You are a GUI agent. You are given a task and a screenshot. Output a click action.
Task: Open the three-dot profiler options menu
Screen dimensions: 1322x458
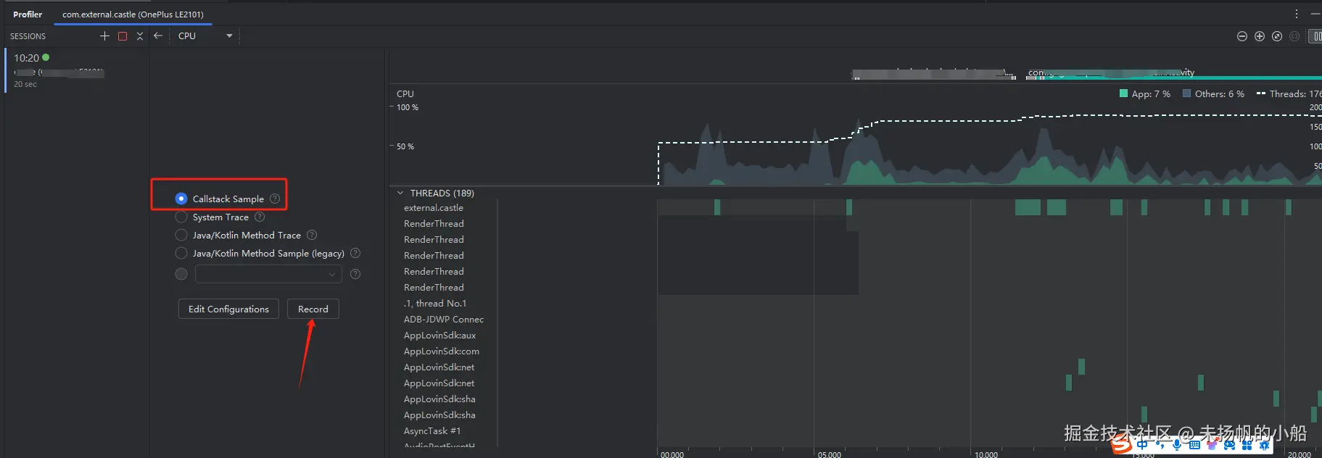click(1297, 14)
